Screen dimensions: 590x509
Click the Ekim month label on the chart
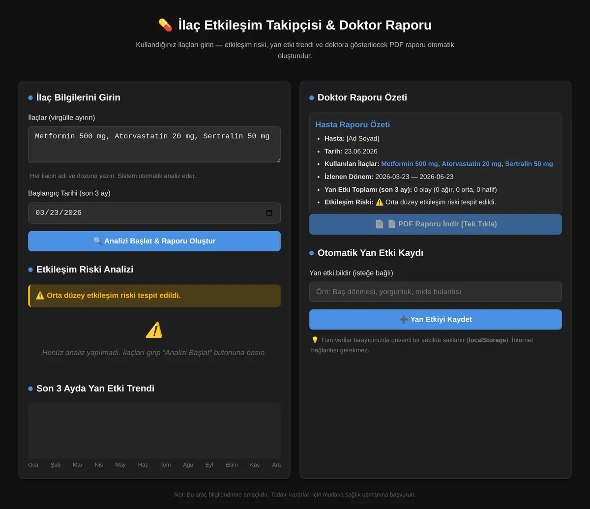tap(232, 465)
